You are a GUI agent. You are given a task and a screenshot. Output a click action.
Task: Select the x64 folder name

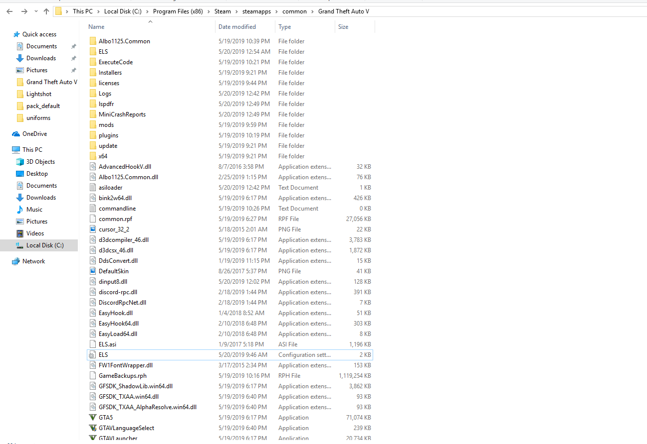[x=103, y=156]
